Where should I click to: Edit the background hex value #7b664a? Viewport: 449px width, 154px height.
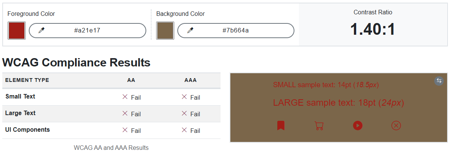coord(235,31)
